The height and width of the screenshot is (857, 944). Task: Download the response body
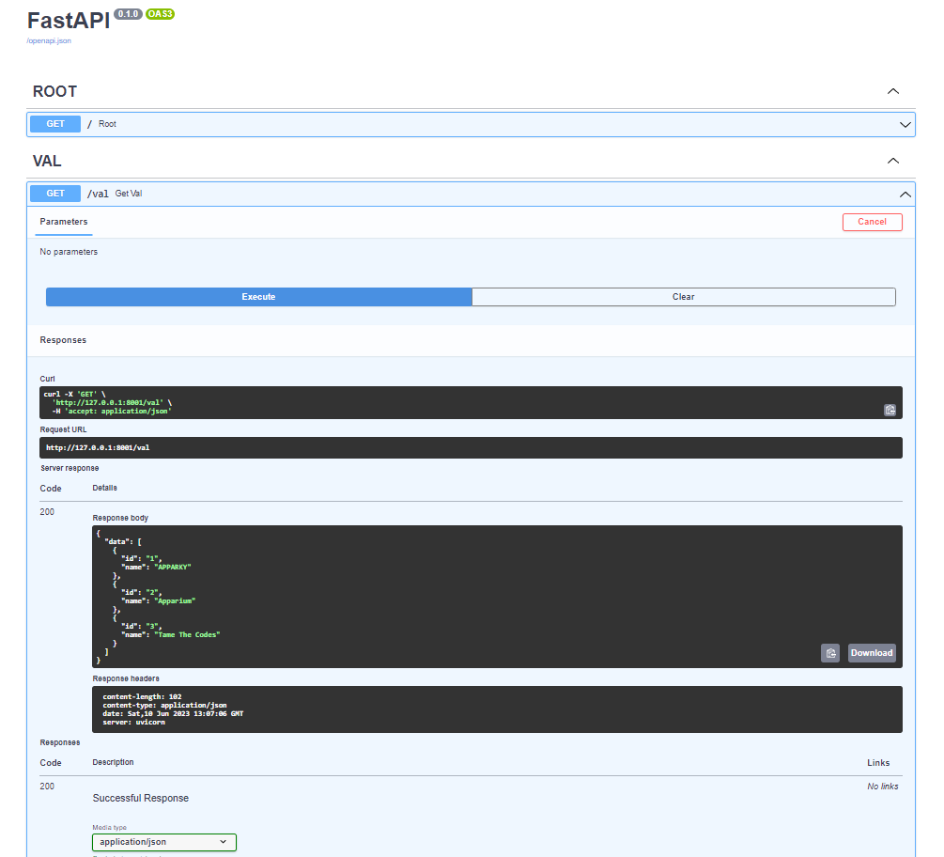click(871, 653)
